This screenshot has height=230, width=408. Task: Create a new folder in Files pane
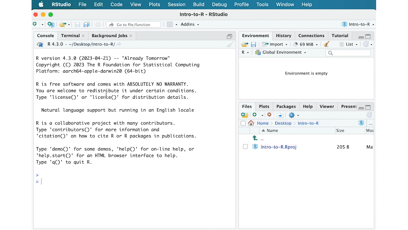coord(244,115)
